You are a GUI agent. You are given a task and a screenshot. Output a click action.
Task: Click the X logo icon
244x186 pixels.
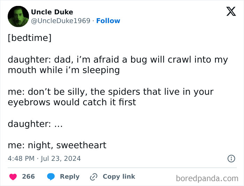coord(231,11)
